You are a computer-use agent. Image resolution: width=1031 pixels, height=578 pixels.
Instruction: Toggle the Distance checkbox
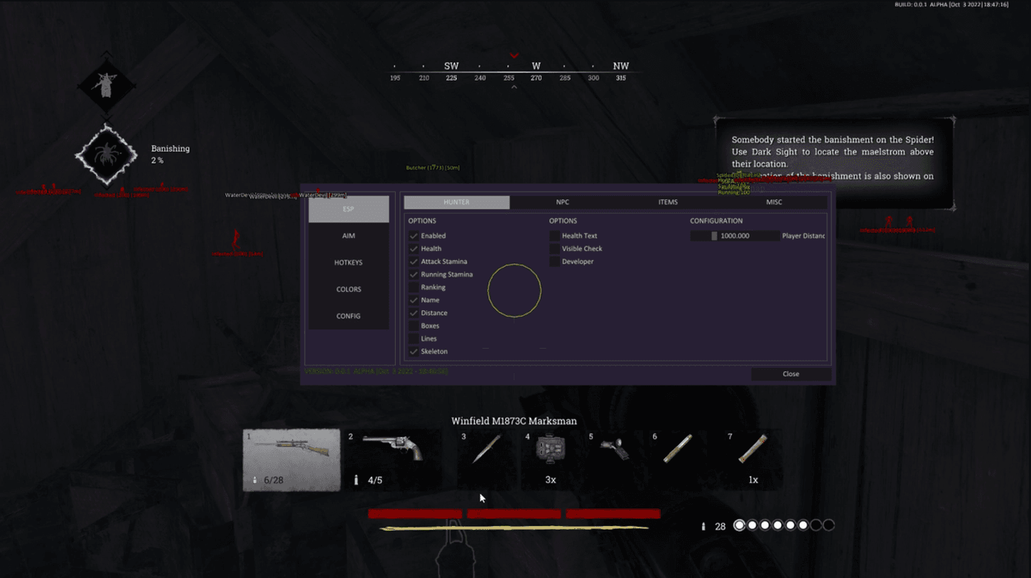point(414,312)
